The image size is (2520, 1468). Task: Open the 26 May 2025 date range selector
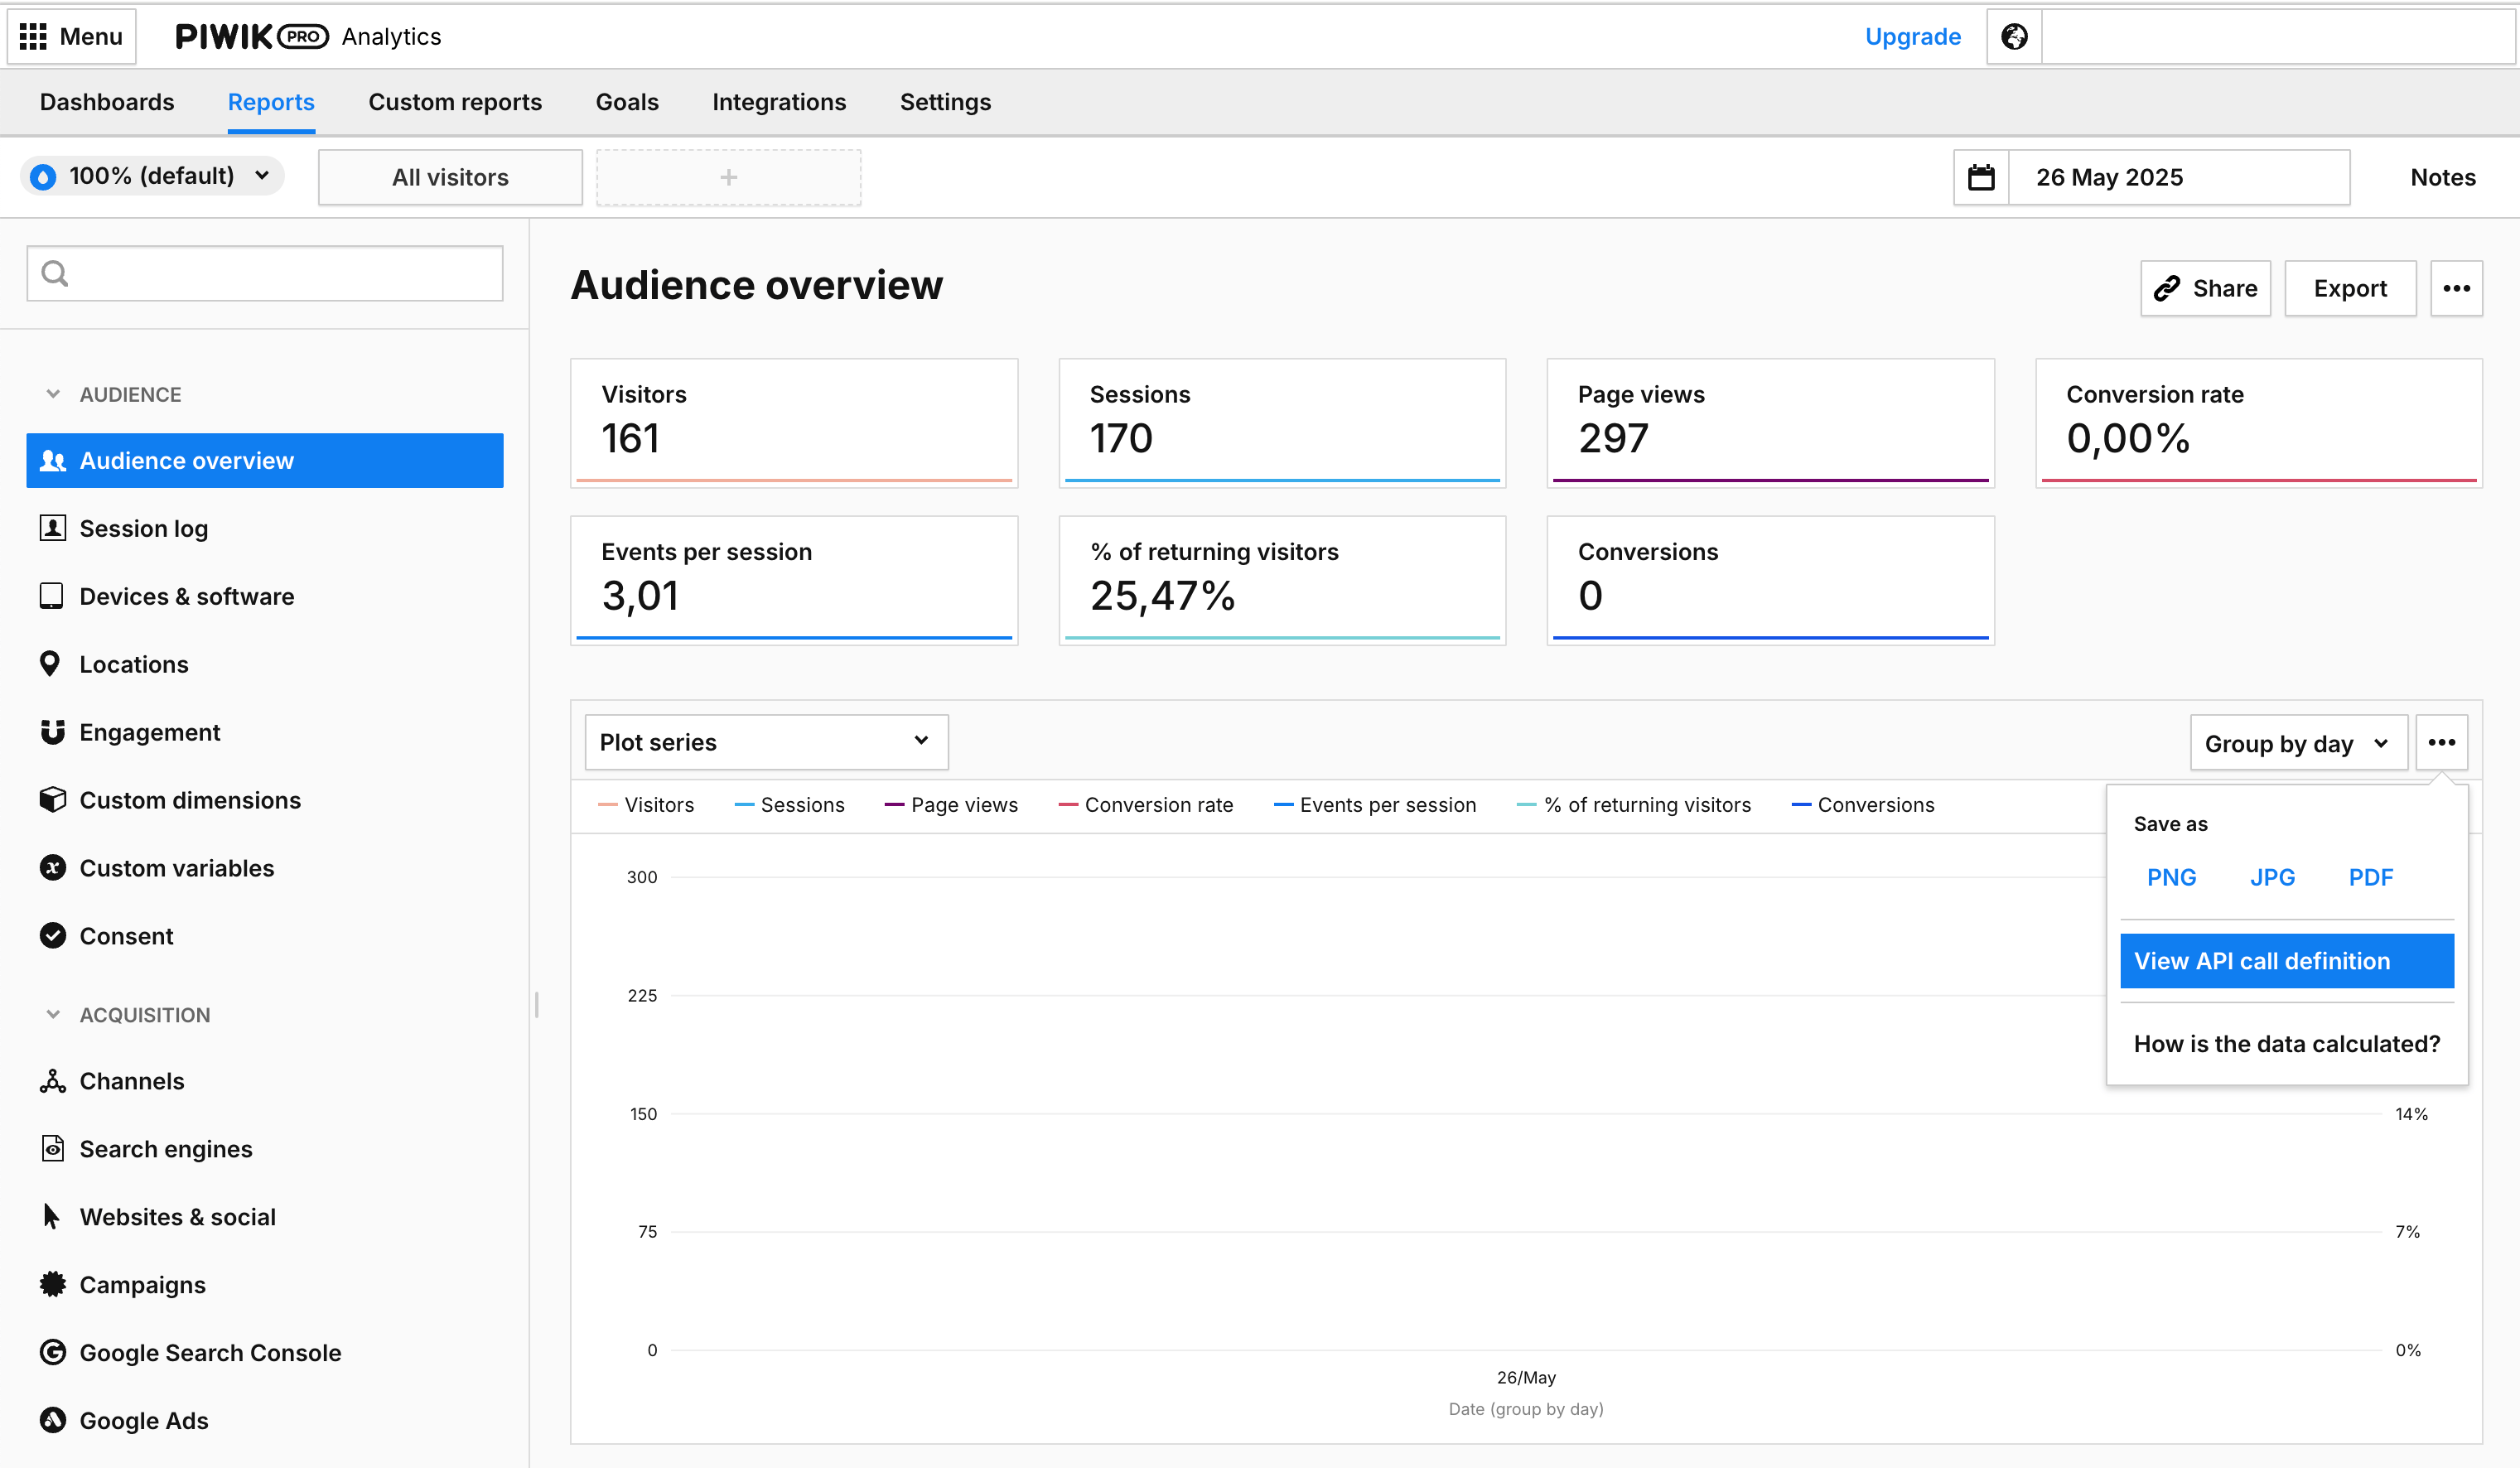pos(2179,177)
